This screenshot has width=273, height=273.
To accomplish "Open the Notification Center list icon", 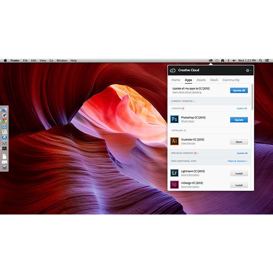I will [x=267, y=60].
